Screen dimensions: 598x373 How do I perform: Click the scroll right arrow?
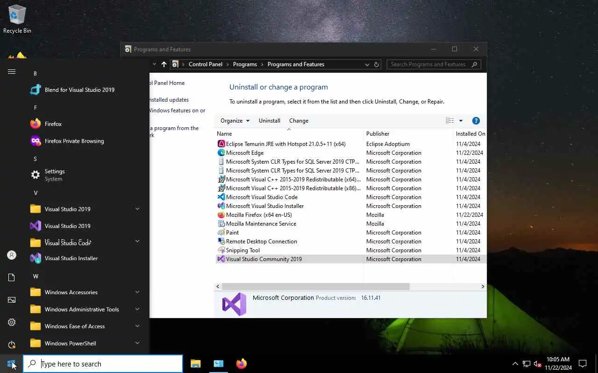pos(483,287)
